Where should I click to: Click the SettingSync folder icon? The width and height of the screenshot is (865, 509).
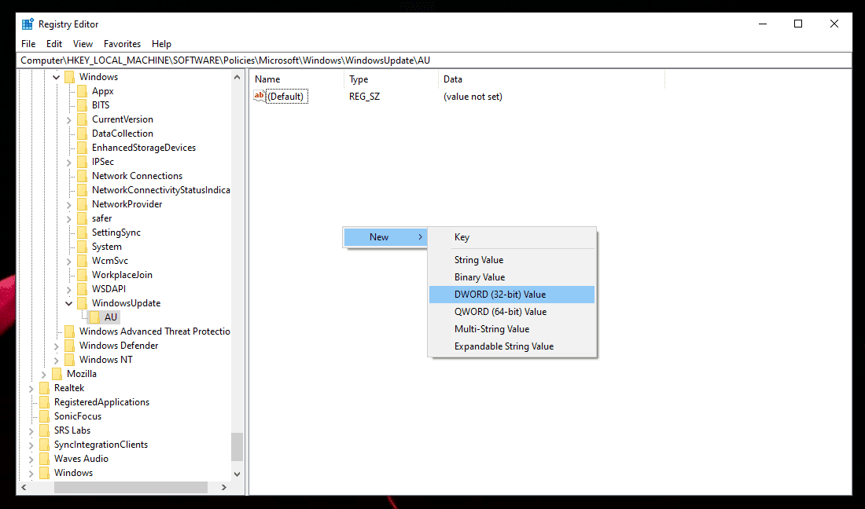point(83,233)
